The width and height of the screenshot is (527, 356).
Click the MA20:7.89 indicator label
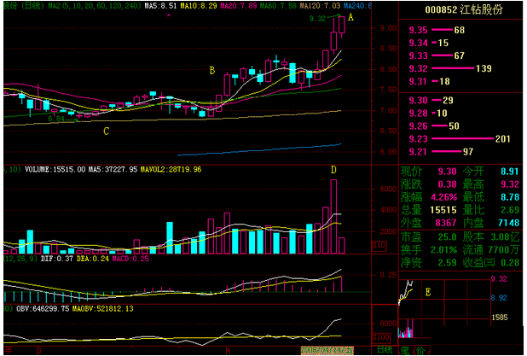[238, 6]
